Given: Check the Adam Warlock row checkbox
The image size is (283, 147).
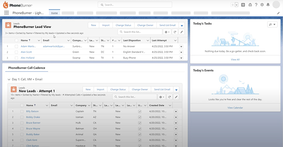Looking at the screenshot, I should 16,46.
